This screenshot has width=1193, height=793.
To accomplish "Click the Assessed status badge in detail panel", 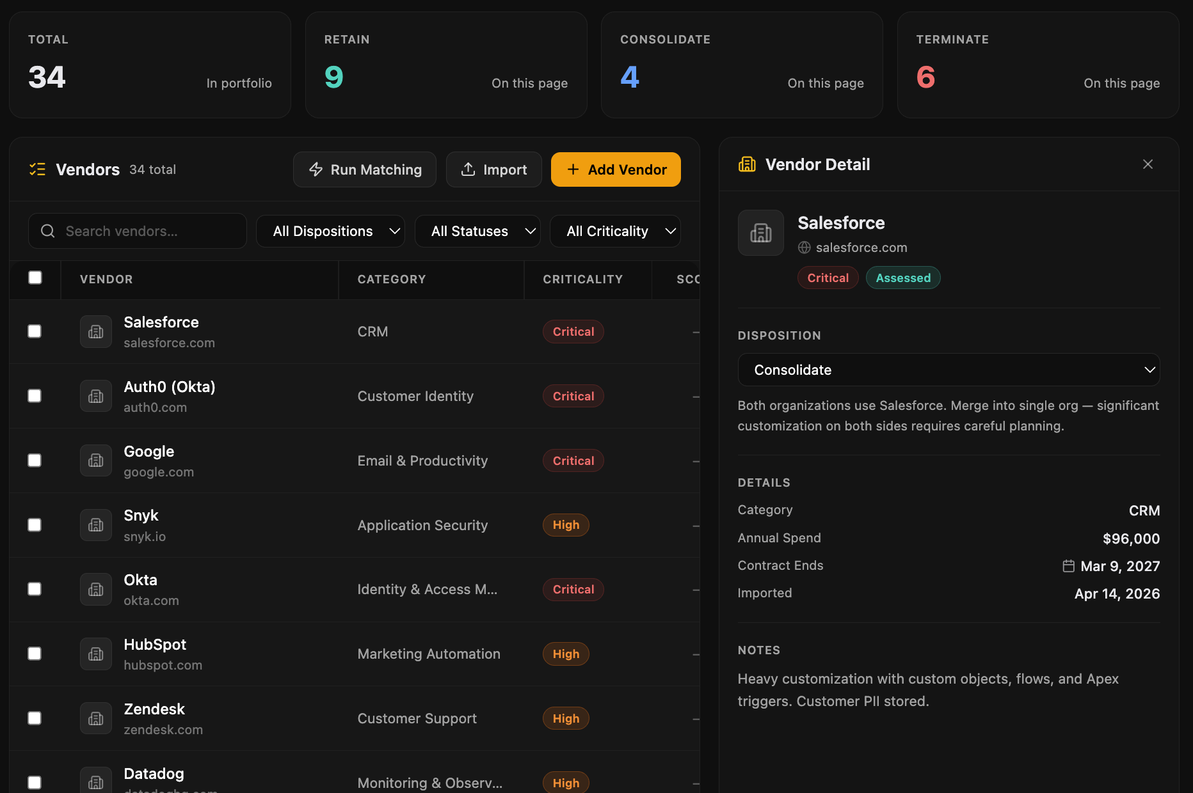I will click(903, 278).
